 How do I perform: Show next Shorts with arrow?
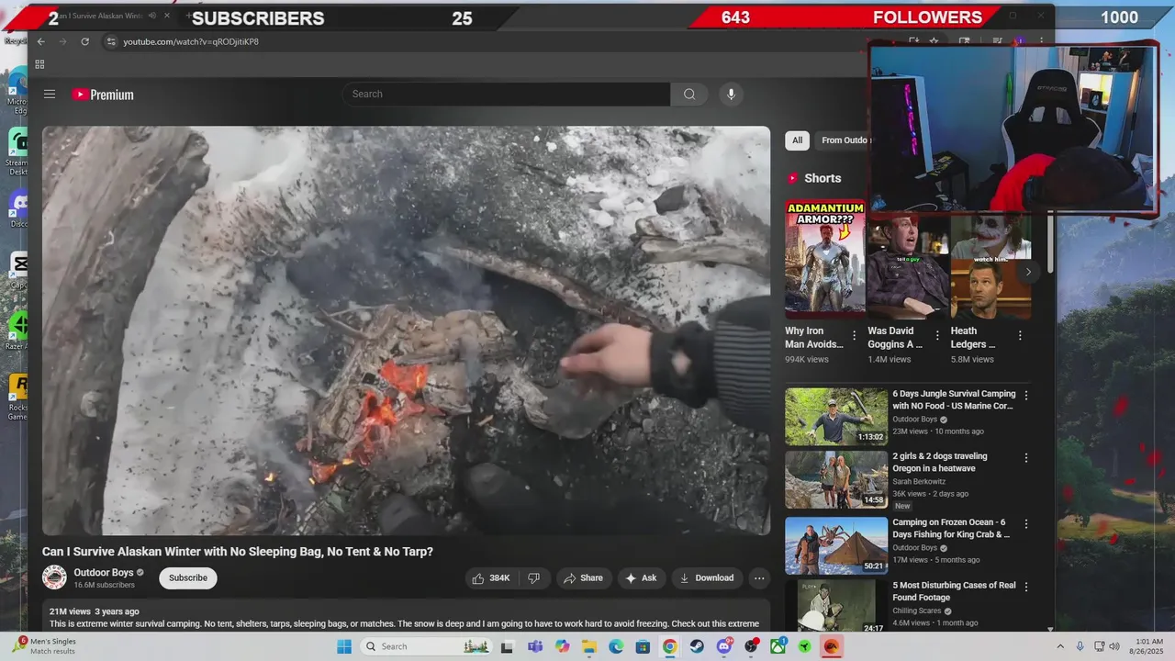pos(1028,272)
